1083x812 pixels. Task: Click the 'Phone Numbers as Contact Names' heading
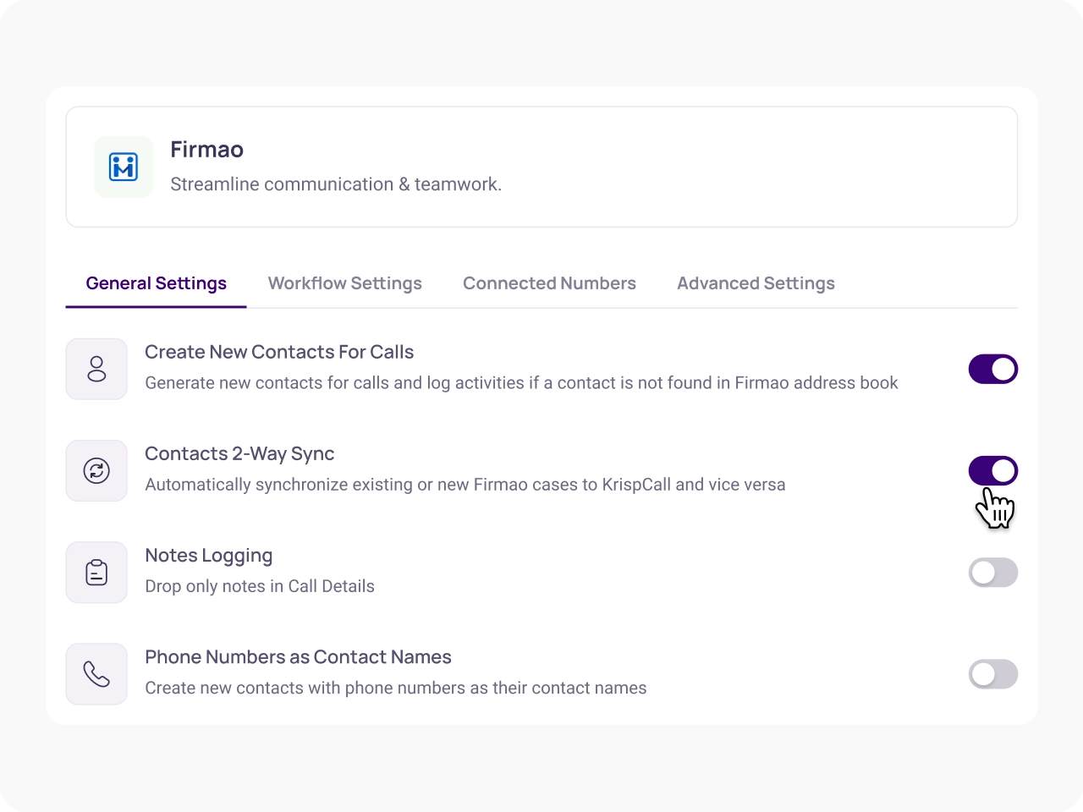click(x=298, y=657)
